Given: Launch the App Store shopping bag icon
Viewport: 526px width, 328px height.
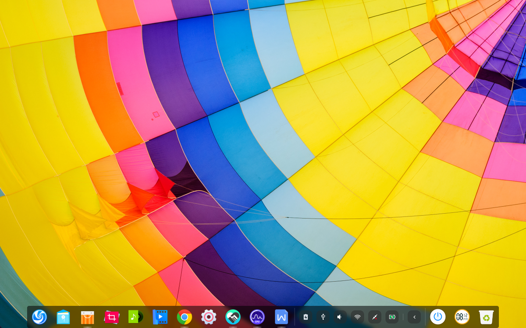Looking at the screenshot, I should click(88, 317).
